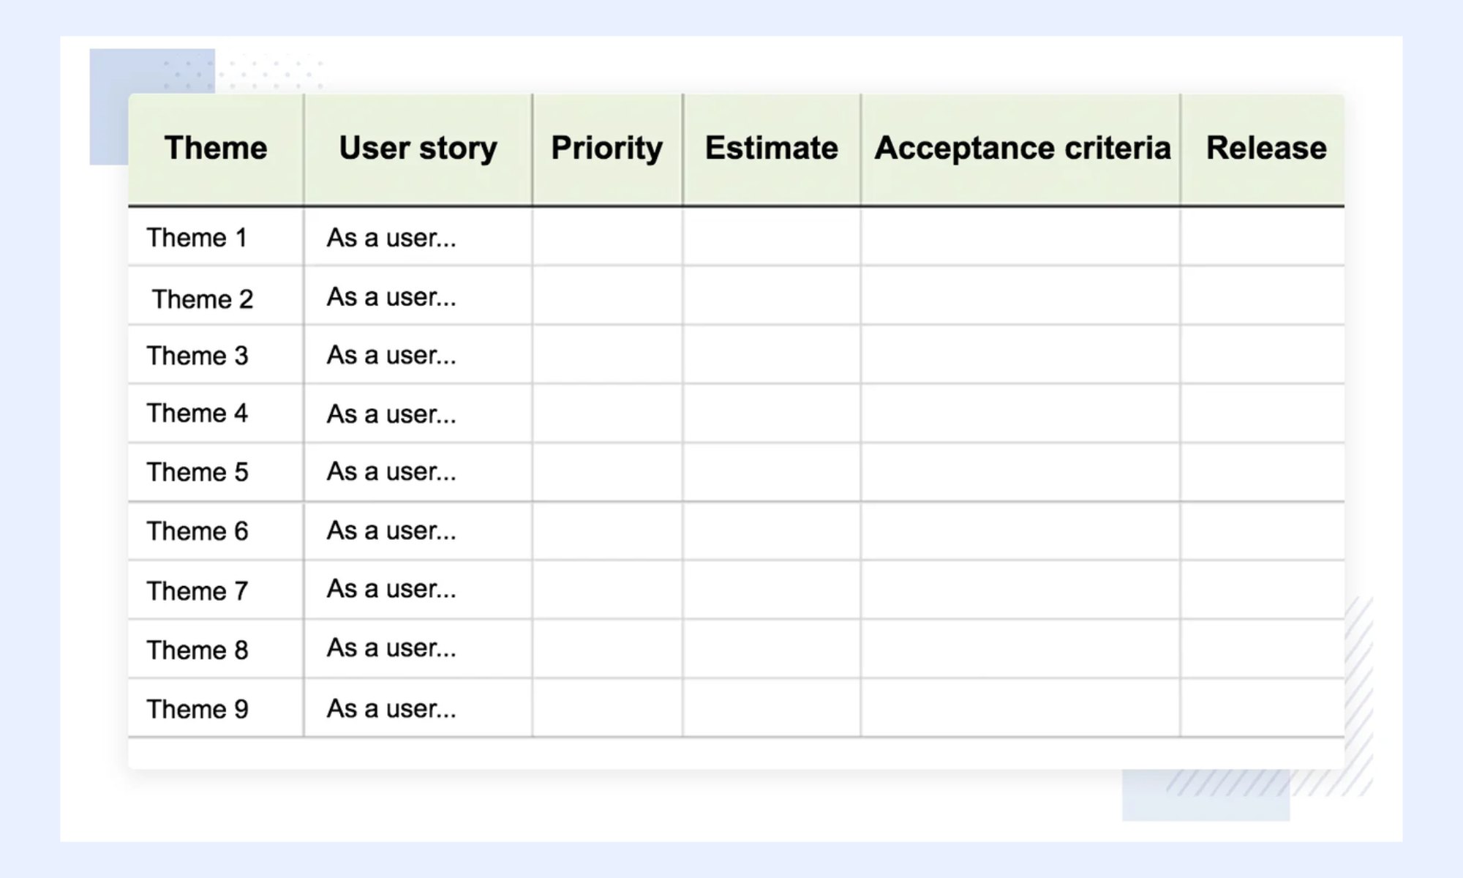1463x878 pixels.
Task: Click user story text in Theme 1 row
Action: click(391, 238)
